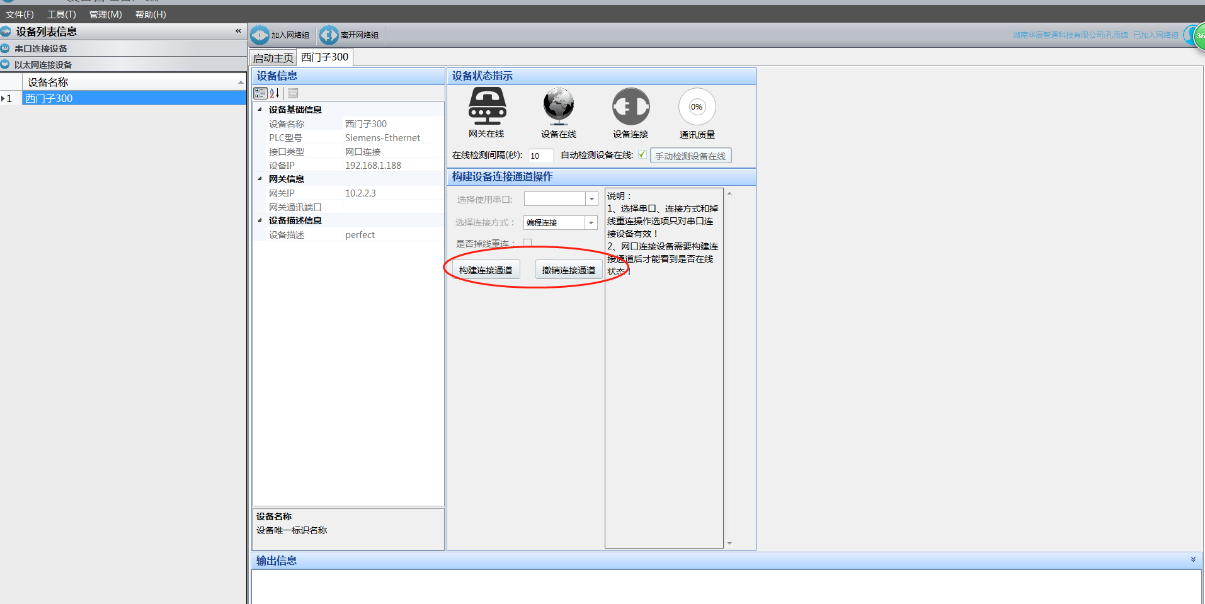Enable the 是否掉线重连 checkbox
The image size is (1205, 604).
tap(527, 243)
